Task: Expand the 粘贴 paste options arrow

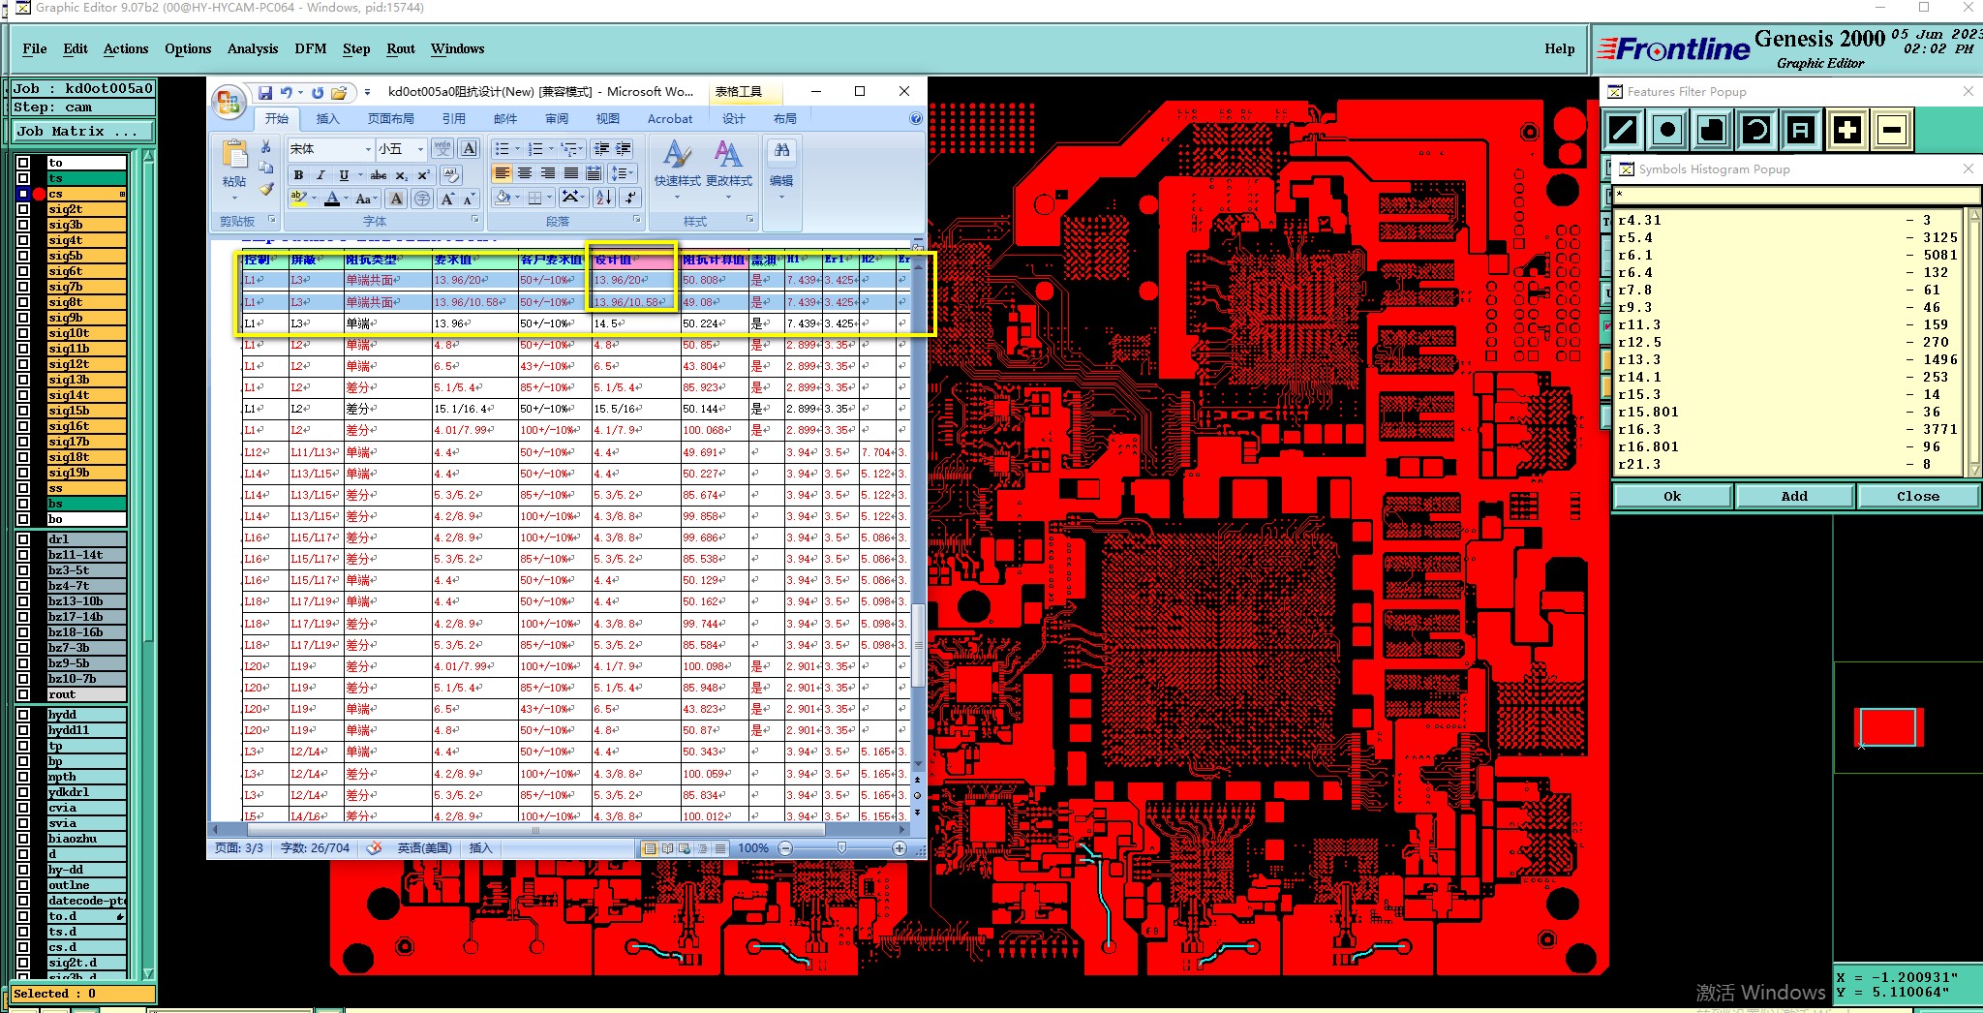Action: [x=234, y=198]
